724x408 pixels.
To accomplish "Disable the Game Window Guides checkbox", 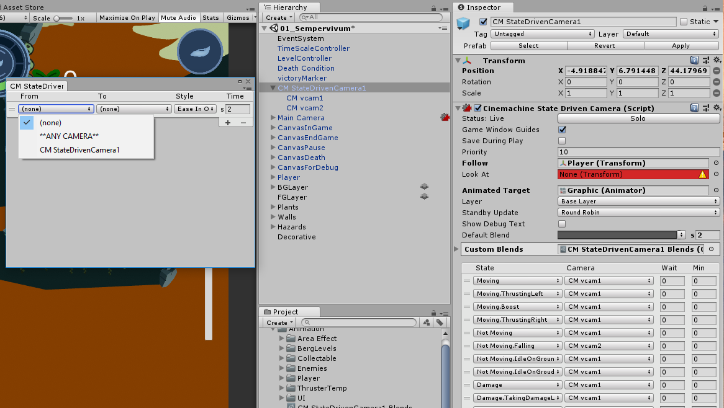I will [562, 130].
